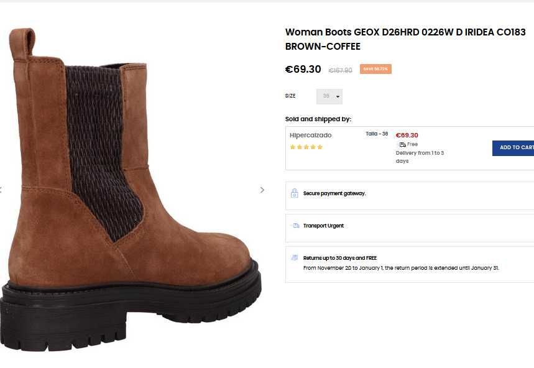Open the Hipercalzado seller link
The height and width of the screenshot is (368, 534).
point(310,135)
